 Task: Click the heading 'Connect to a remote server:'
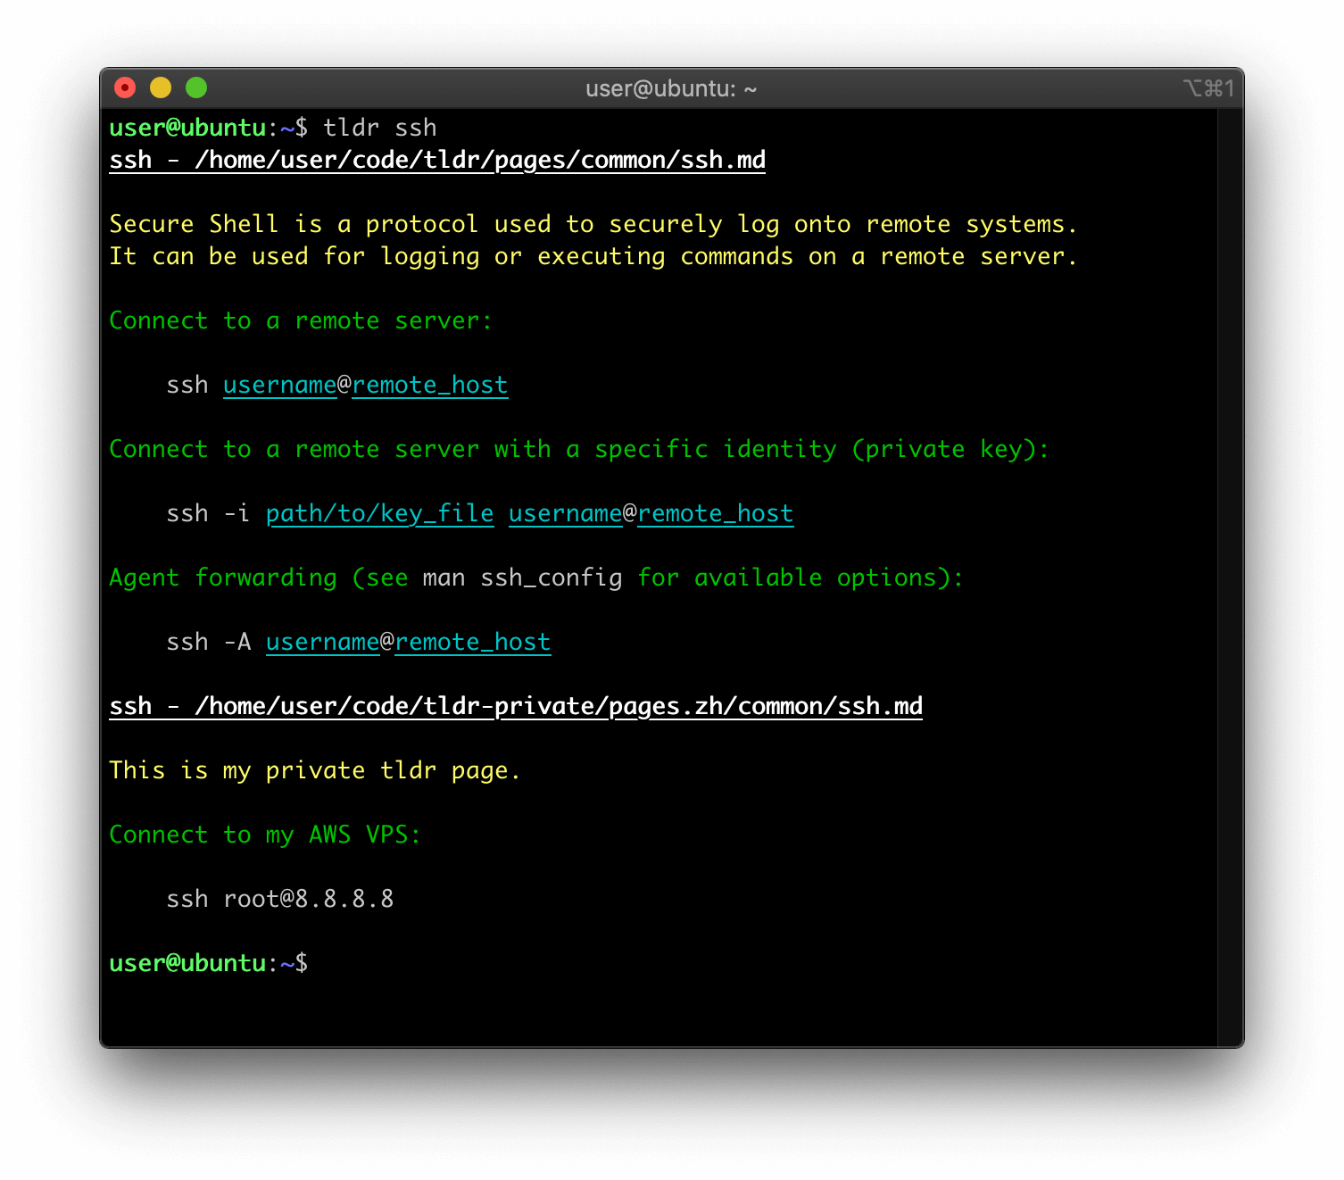click(x=301, y=320)
